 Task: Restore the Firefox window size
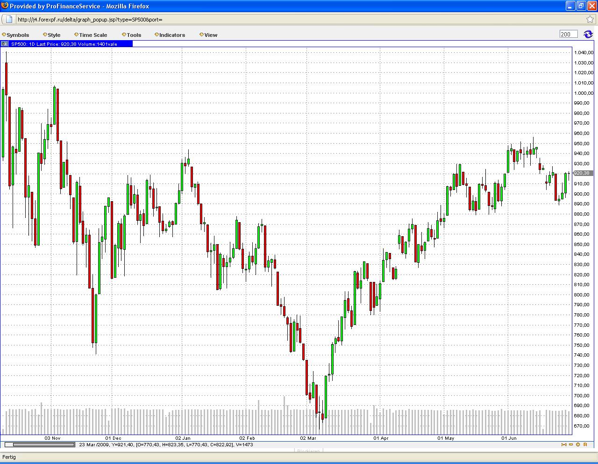click(581, 6)
